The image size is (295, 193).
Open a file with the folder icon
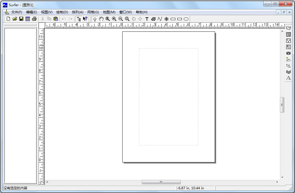pyautogui.click(x=15, y=19)
